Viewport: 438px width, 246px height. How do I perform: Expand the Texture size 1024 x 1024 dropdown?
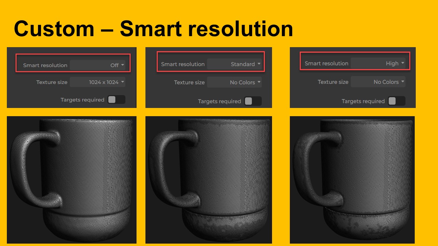(98, 82)
